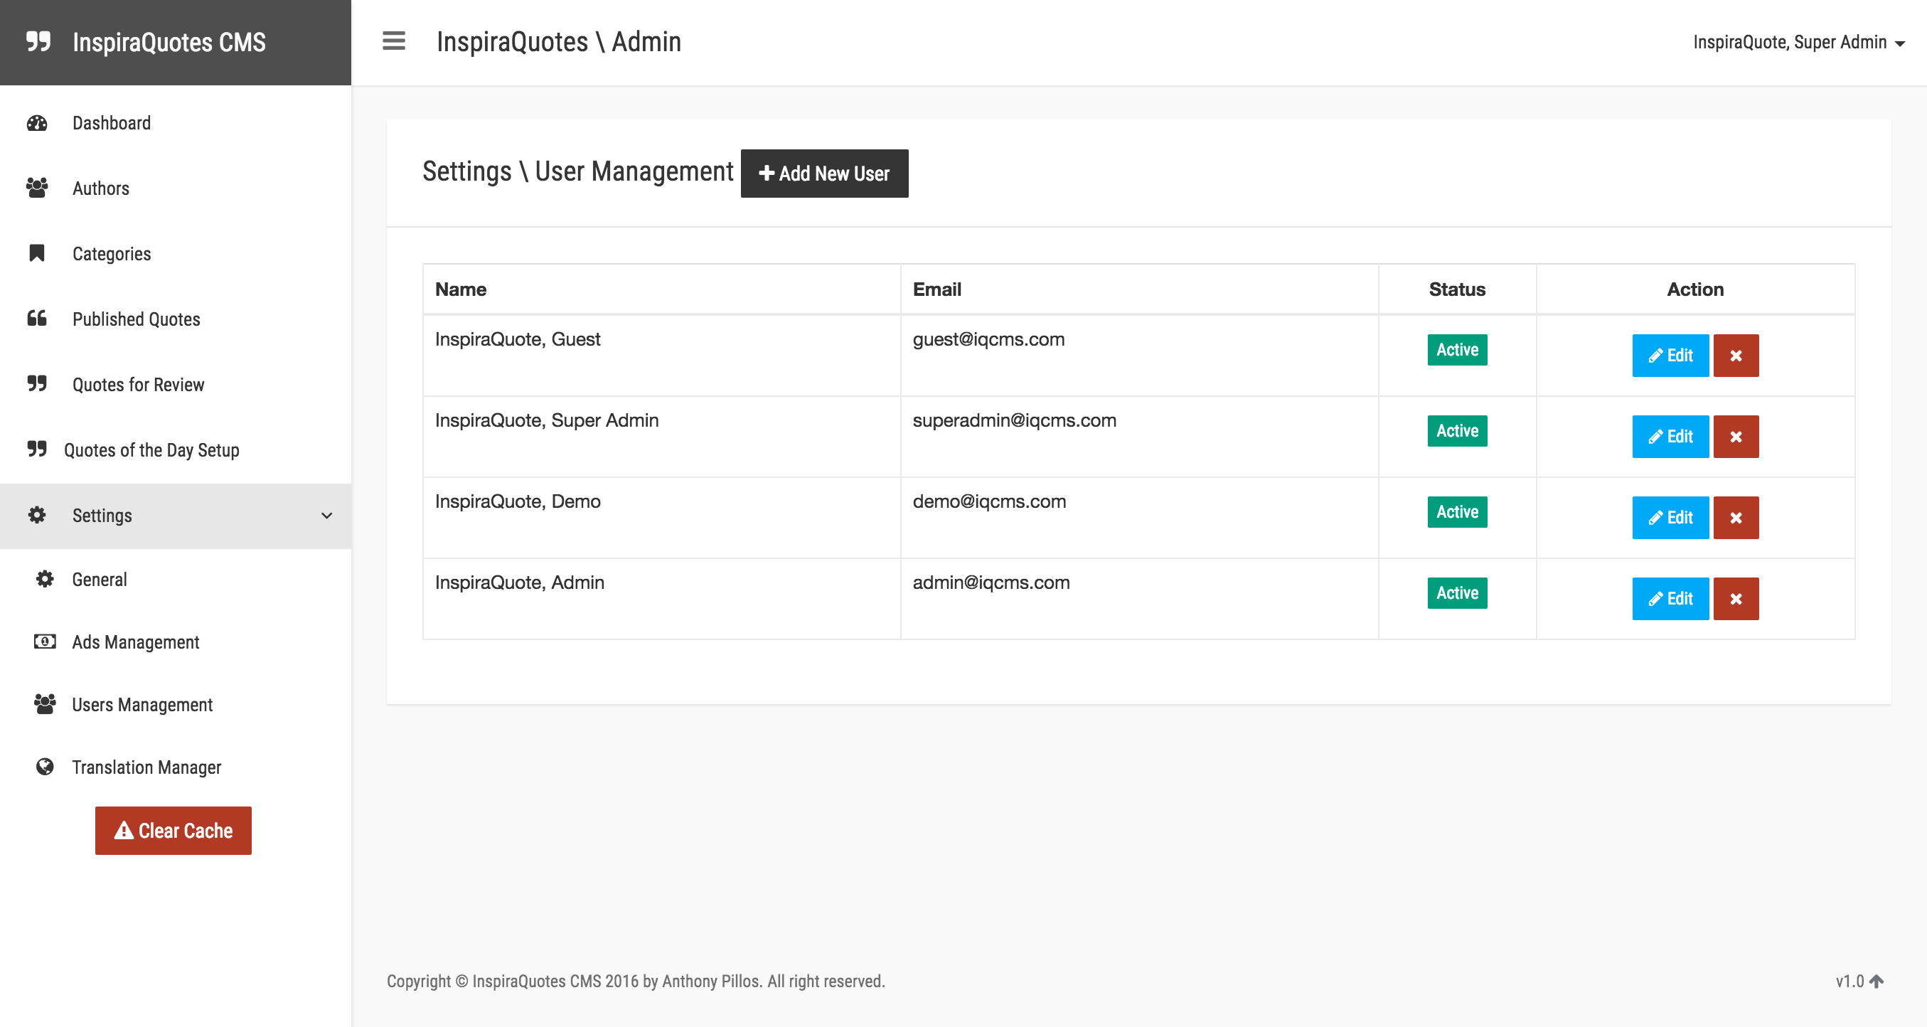
Task: Click the hamburger menu icon
Action: pyautogui.click(x=393, y=41)
